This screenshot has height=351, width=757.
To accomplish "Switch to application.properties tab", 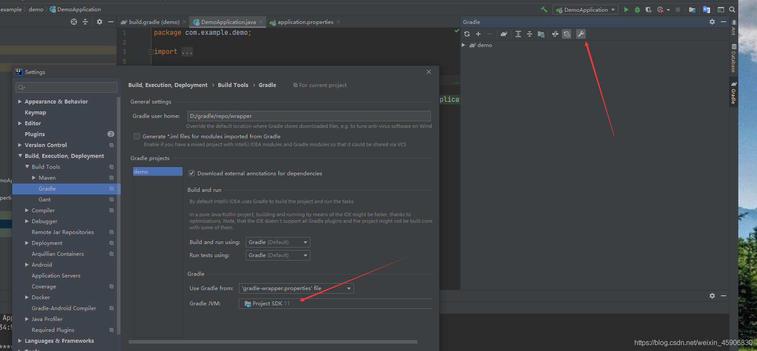I will click(305, 22).
